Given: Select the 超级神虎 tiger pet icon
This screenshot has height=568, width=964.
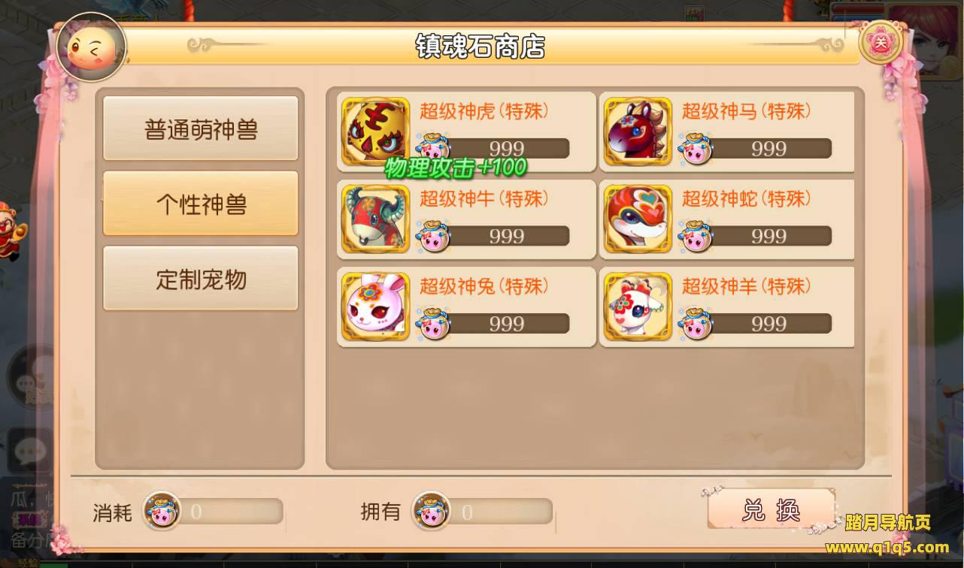Looking at the screenshot, I should [x=375, y=131].
